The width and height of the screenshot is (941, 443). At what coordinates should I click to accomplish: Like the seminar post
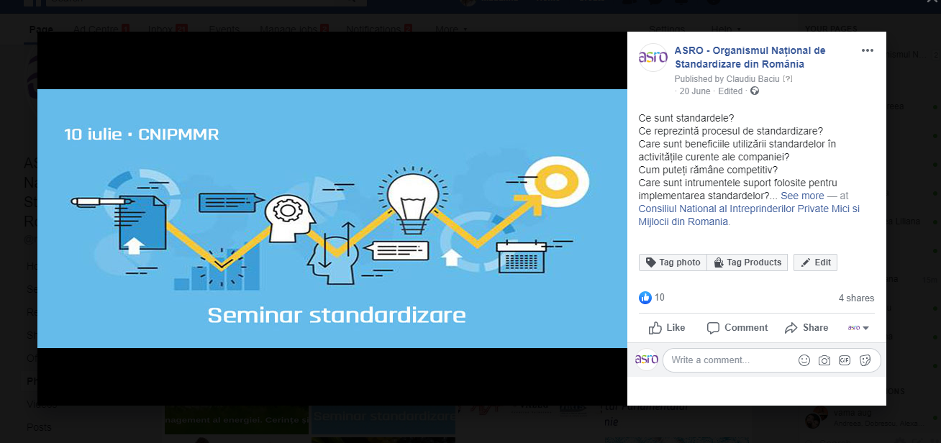pyautogui.click(x=667, y=328)
